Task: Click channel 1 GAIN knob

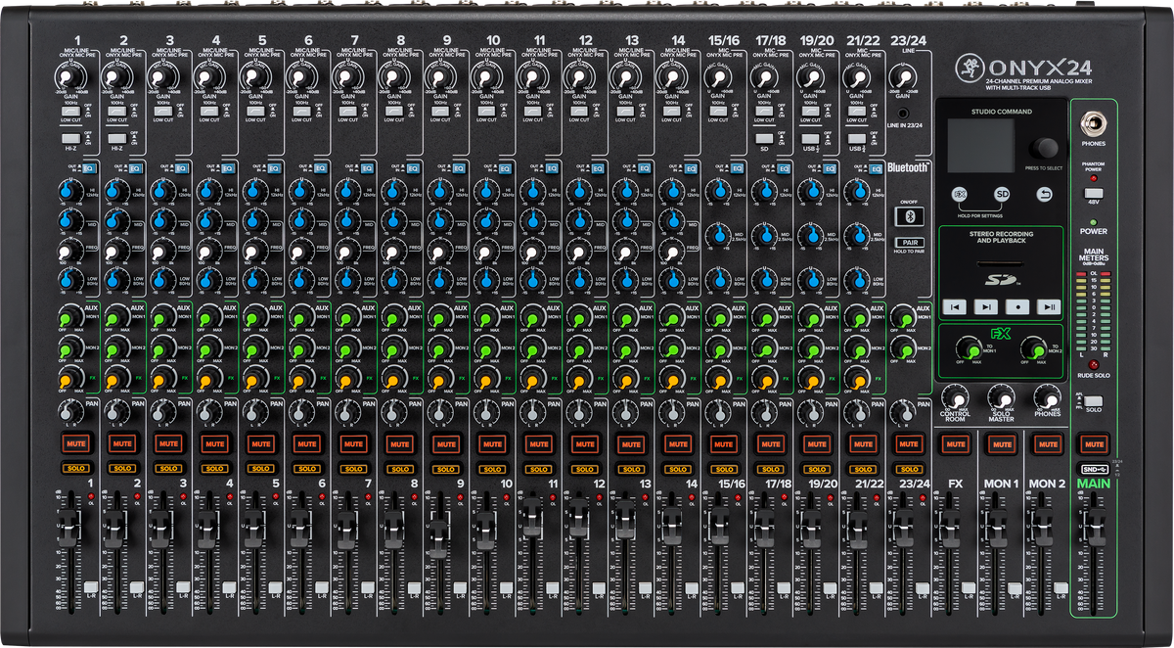Action: pos(70,77)
